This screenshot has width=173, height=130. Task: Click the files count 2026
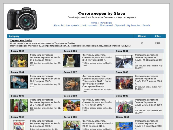(158, 43)
